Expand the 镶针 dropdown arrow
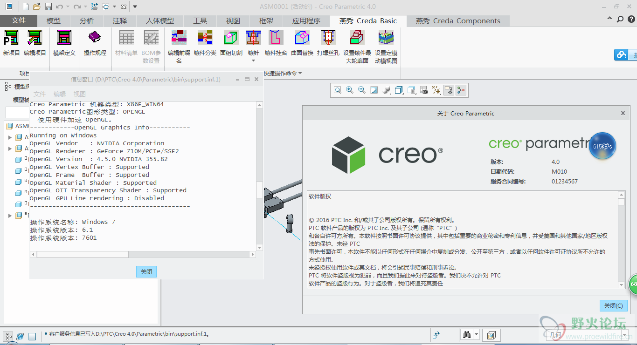This screenshot has height=345, width=637. pyautogui.click(x=254, y=61)
